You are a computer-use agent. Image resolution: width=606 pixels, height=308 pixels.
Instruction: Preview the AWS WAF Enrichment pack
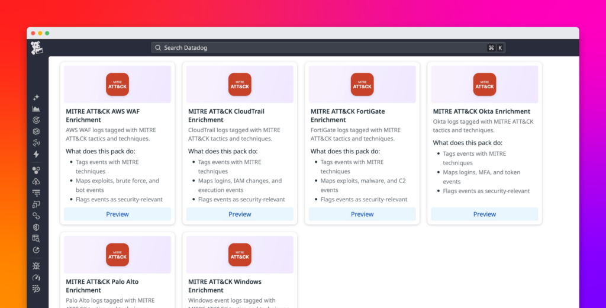pyautogui.click(x=118, y=214)
